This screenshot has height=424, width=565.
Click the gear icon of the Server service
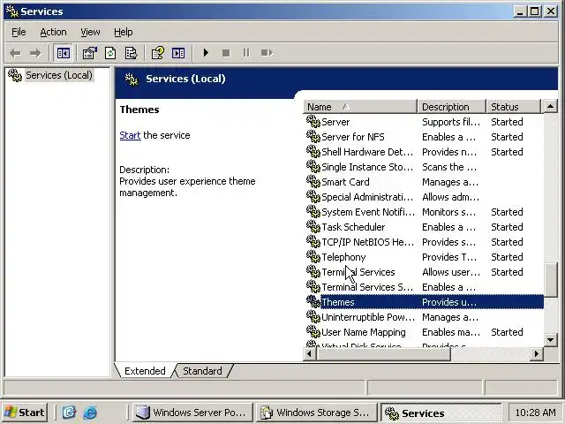point(313,122)
